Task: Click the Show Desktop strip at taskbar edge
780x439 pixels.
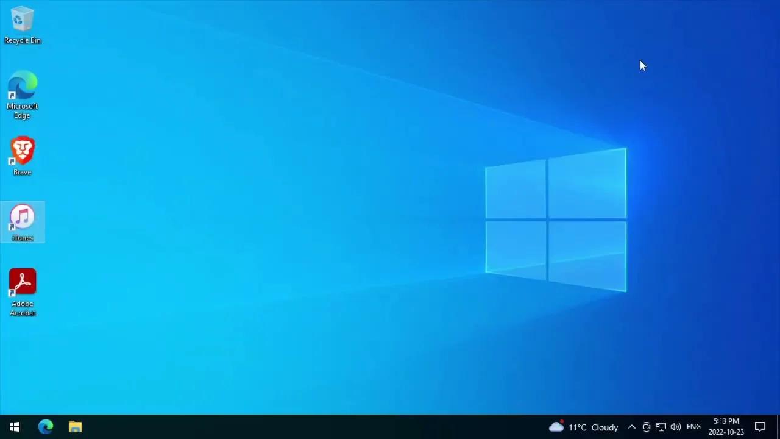Action: pos(778,427)
